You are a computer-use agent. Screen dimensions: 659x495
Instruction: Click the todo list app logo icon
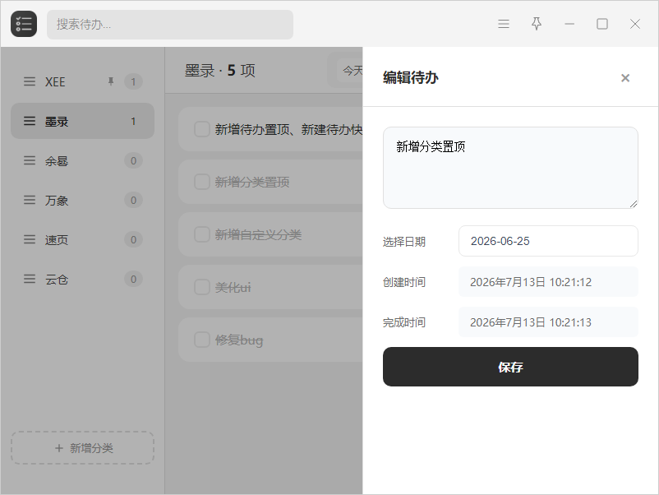click(x=24, y=24)
